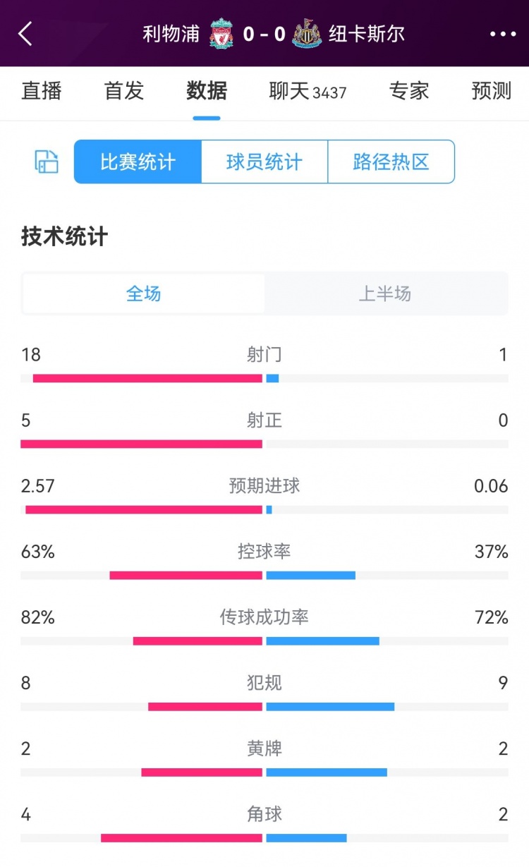Open the three-dot more options menu
The height and width of the screenshot is (867, 529).
pyautogui.click(x=503, y=34)
